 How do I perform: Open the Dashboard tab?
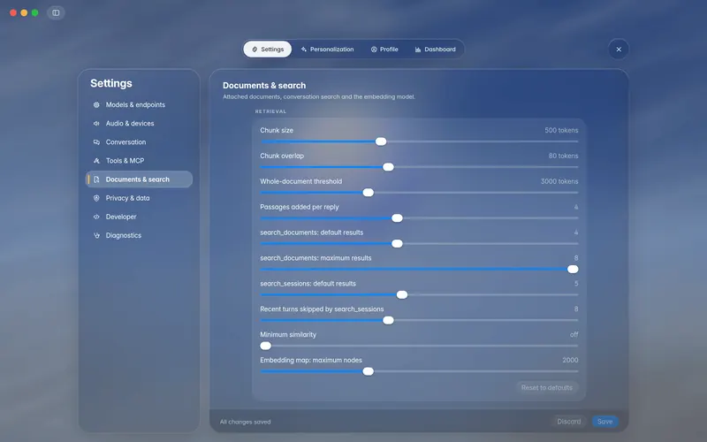point(435,50)
